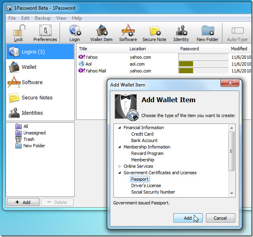
Task: Open the View menu
Action: (x=61, y=18)
